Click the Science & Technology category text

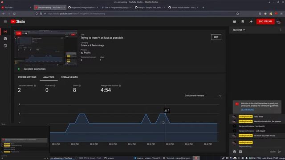pyautogui.click(x=92, y=45)
